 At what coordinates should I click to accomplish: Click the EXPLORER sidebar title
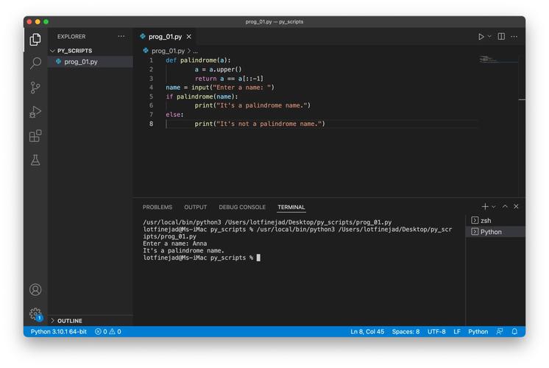click(x=71, y=36)
